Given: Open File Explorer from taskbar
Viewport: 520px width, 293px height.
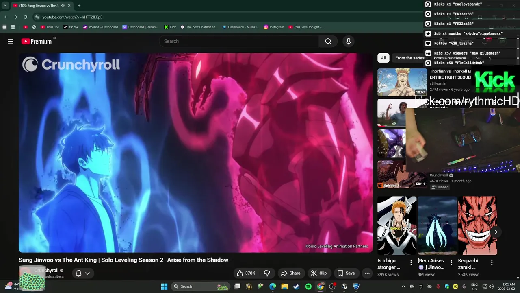Looking at the screenshot, I should coord(284,286).
